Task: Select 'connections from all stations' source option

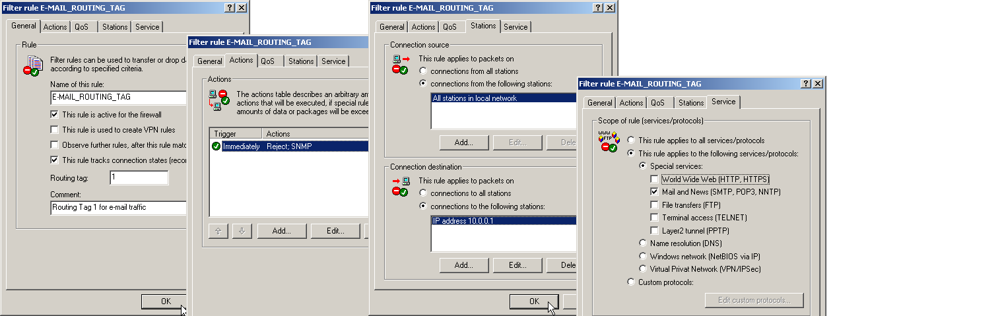Action: click(423, 71)
